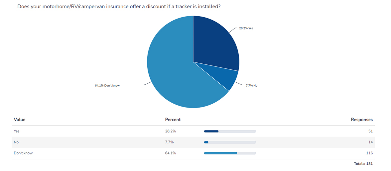
Task: Sort by the Percent column header
Action: coord(173,120)
